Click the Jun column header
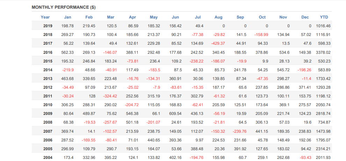This screenshot has width=346, height=161. [175, 17]
